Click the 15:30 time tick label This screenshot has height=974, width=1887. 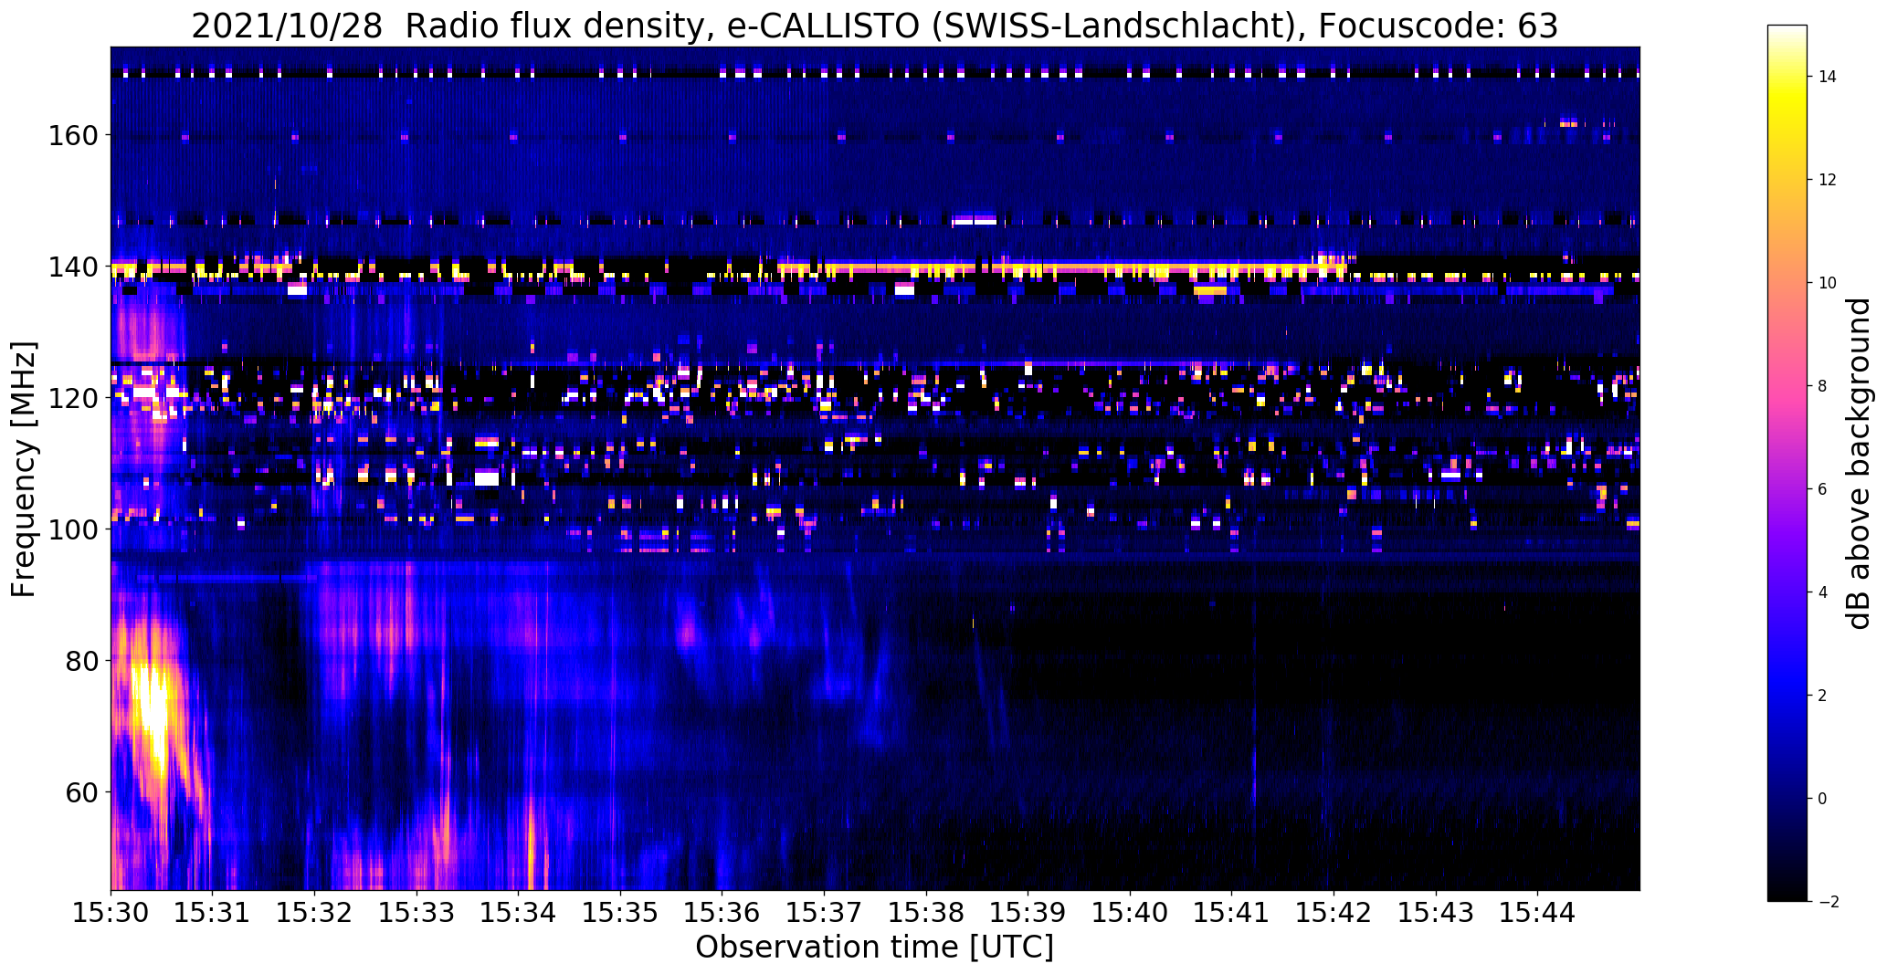(x=111, y=911)
